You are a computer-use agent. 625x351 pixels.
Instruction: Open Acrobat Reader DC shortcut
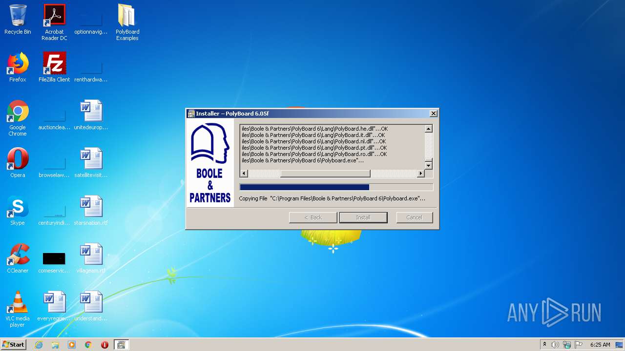coord(54,22)
